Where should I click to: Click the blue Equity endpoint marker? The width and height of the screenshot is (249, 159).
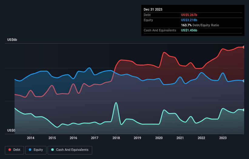(244, 81)
